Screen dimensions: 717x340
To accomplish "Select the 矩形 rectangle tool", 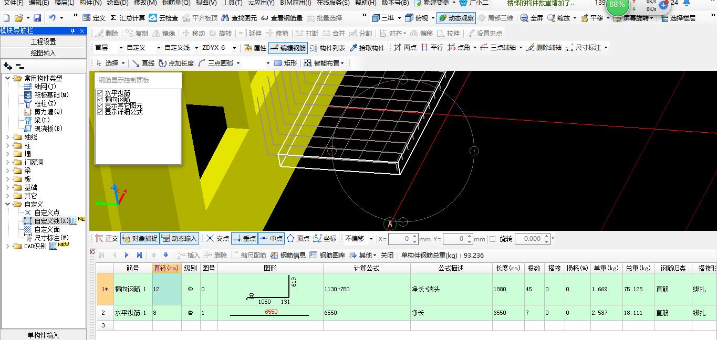I will click(x=286, y=63).
